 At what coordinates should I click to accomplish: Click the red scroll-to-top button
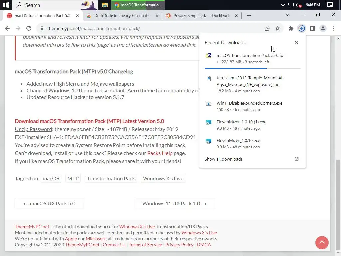pos(322,243)
